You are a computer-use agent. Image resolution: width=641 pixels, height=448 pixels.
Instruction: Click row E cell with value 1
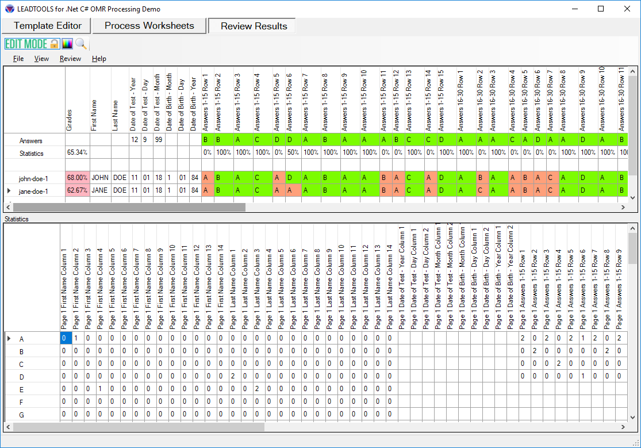pyautogui.click(x=102, y=389)
